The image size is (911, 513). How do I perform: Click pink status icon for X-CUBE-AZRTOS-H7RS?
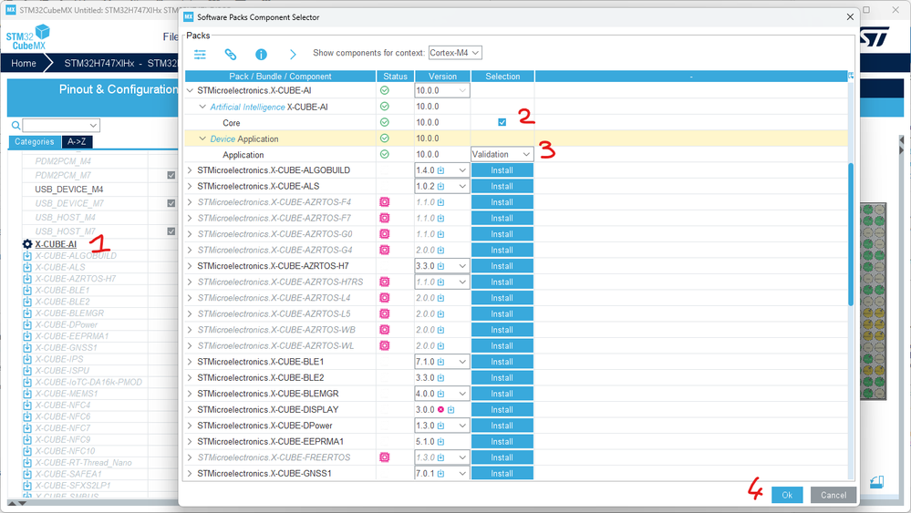pos(384,282)
